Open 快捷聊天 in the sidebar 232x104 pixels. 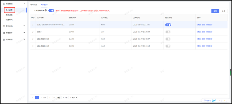[x=9, y=20]
